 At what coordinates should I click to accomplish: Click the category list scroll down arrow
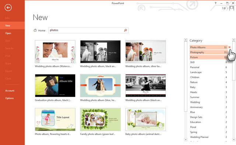[x=233, y=139]
